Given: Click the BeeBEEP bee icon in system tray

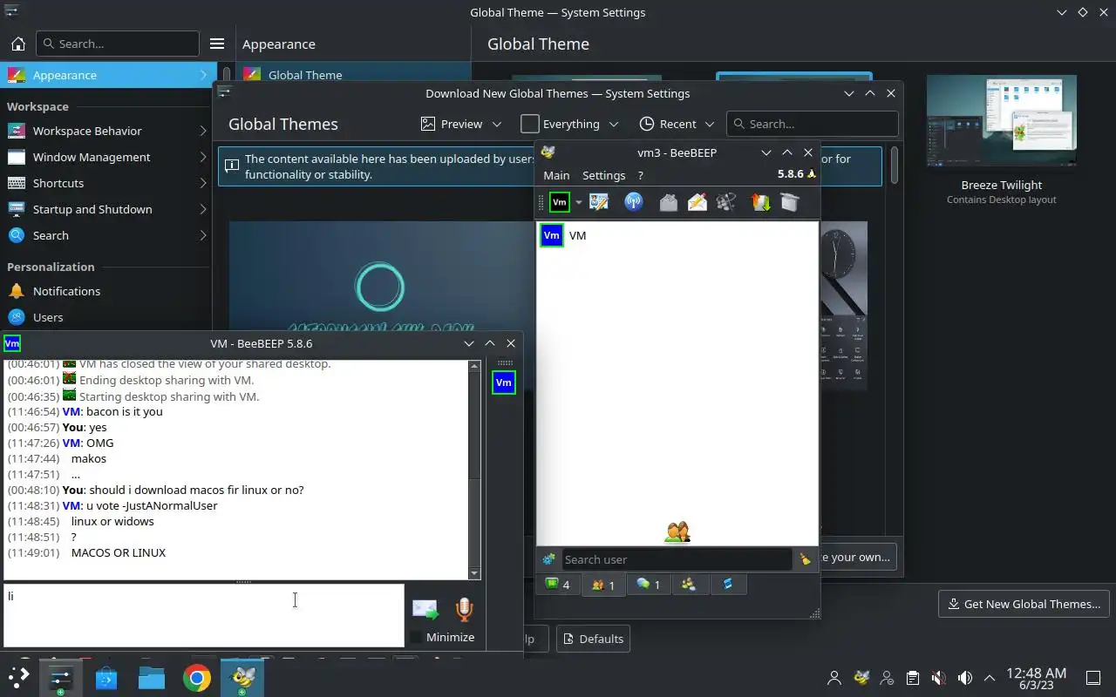Looking at the screenshot, I should click(x=861, y=678).
